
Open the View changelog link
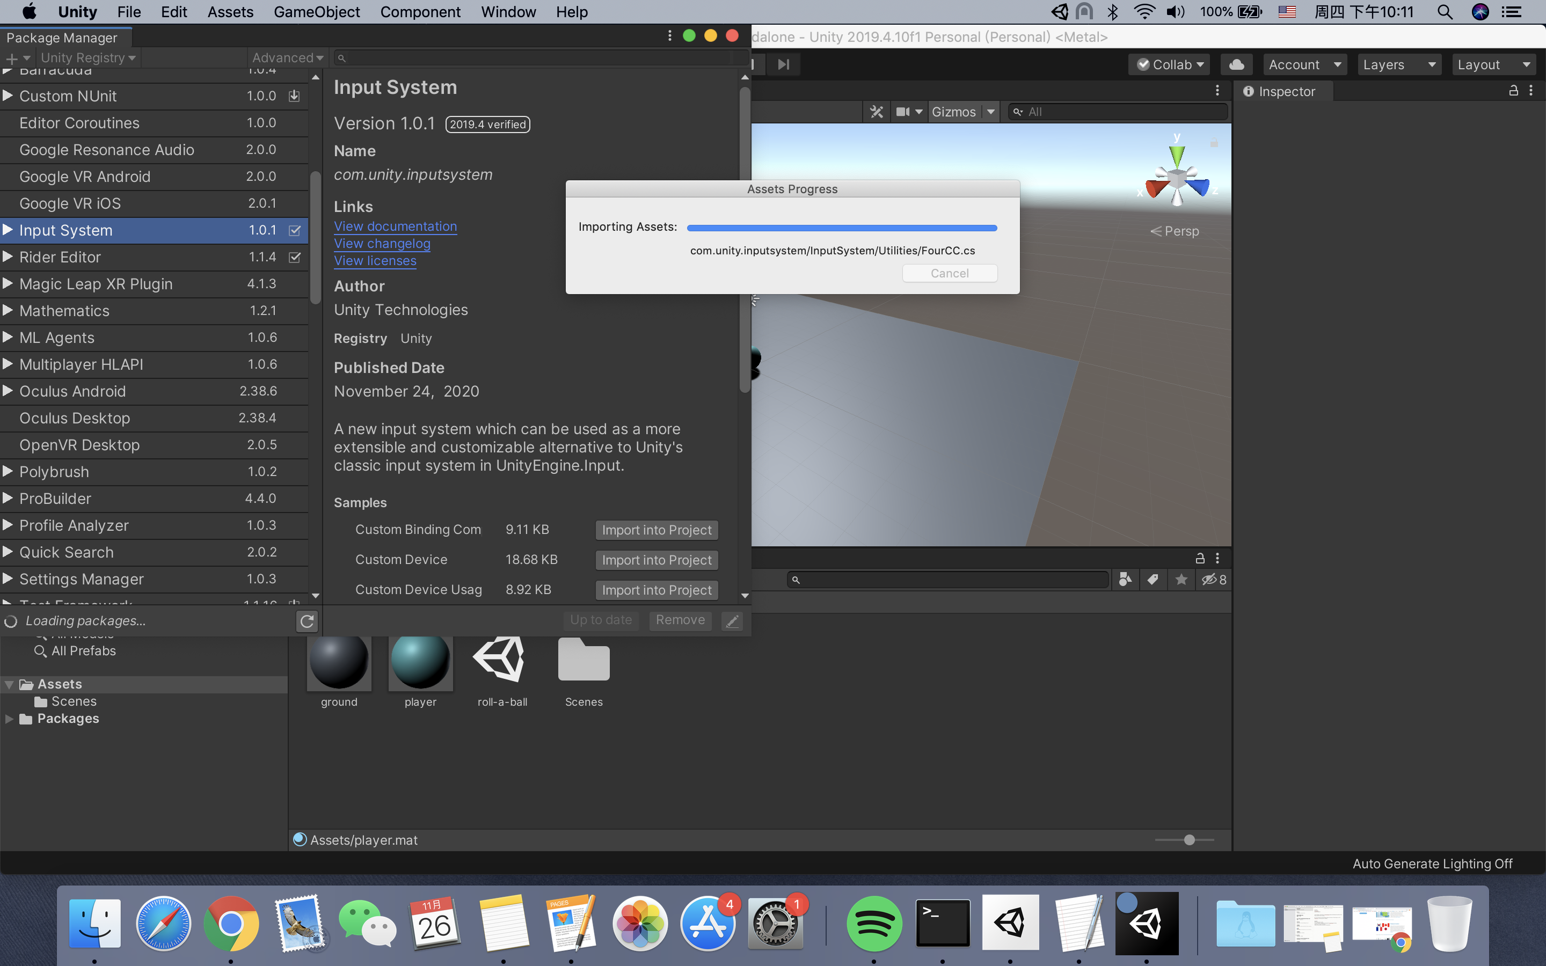pyautogui.click(x=382, y=244)
